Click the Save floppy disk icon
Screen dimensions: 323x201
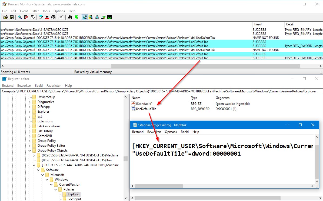point(12,18)
